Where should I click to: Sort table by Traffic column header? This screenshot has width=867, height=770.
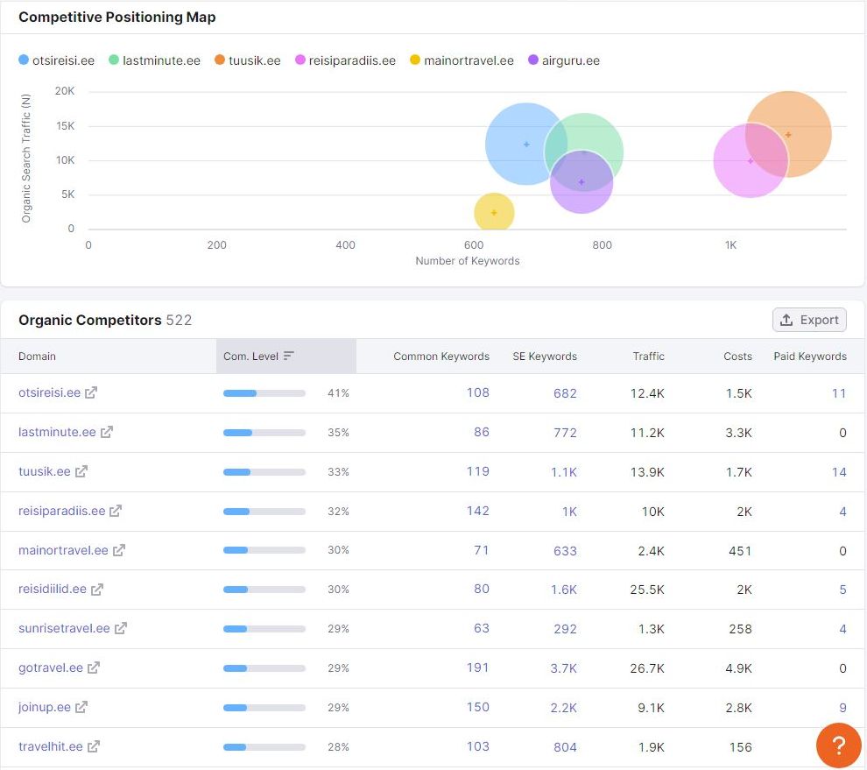(x=648, y=357)
